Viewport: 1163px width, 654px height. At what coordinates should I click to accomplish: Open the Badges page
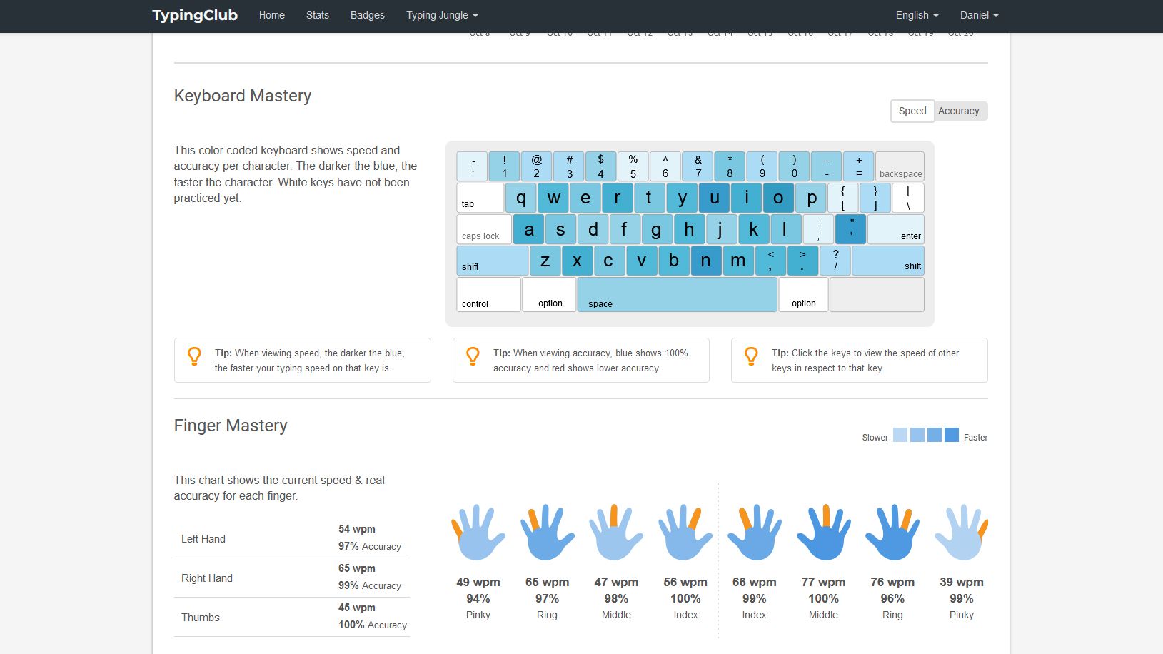(x=367, y=15)
